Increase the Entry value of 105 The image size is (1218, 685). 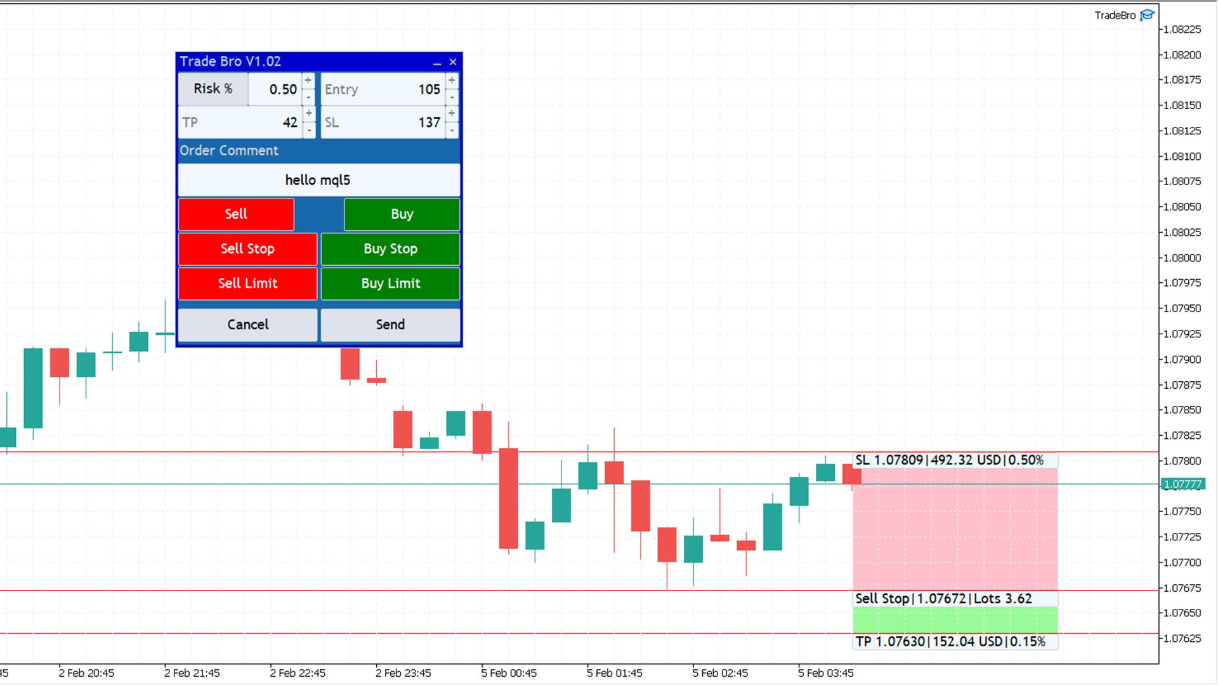(x=452, y=80)
